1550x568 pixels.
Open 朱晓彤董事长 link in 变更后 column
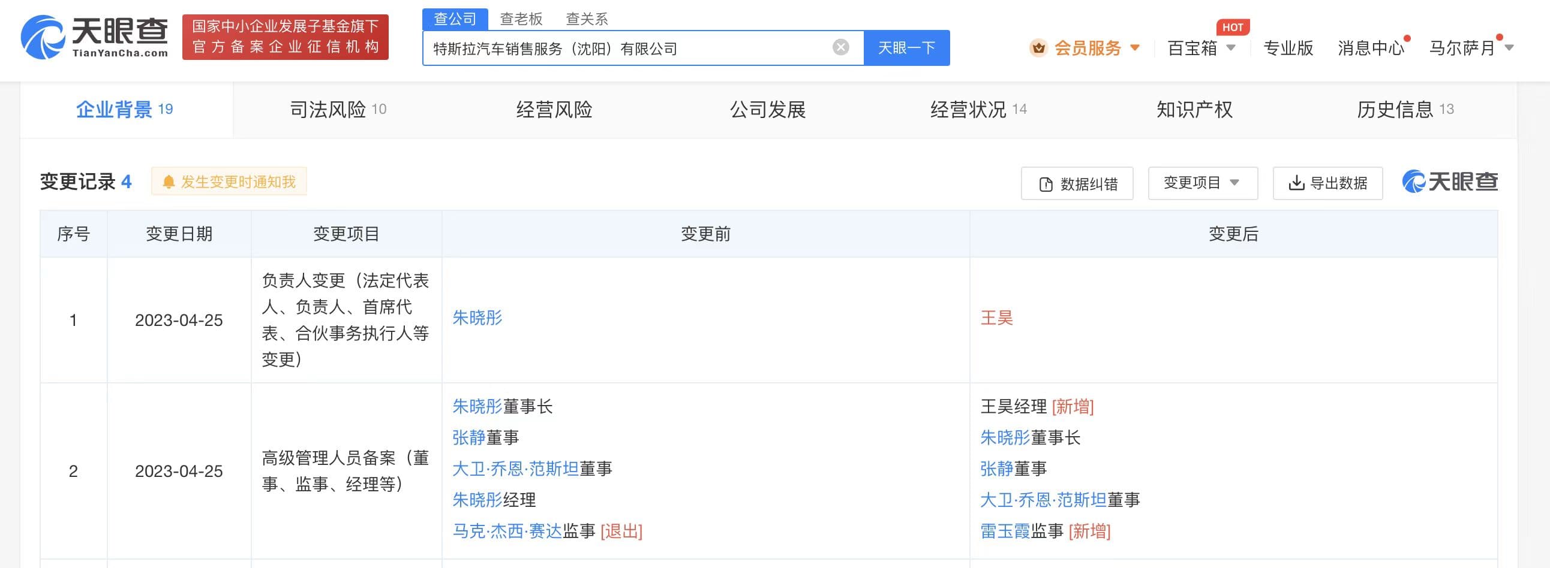click(1005, 437)
